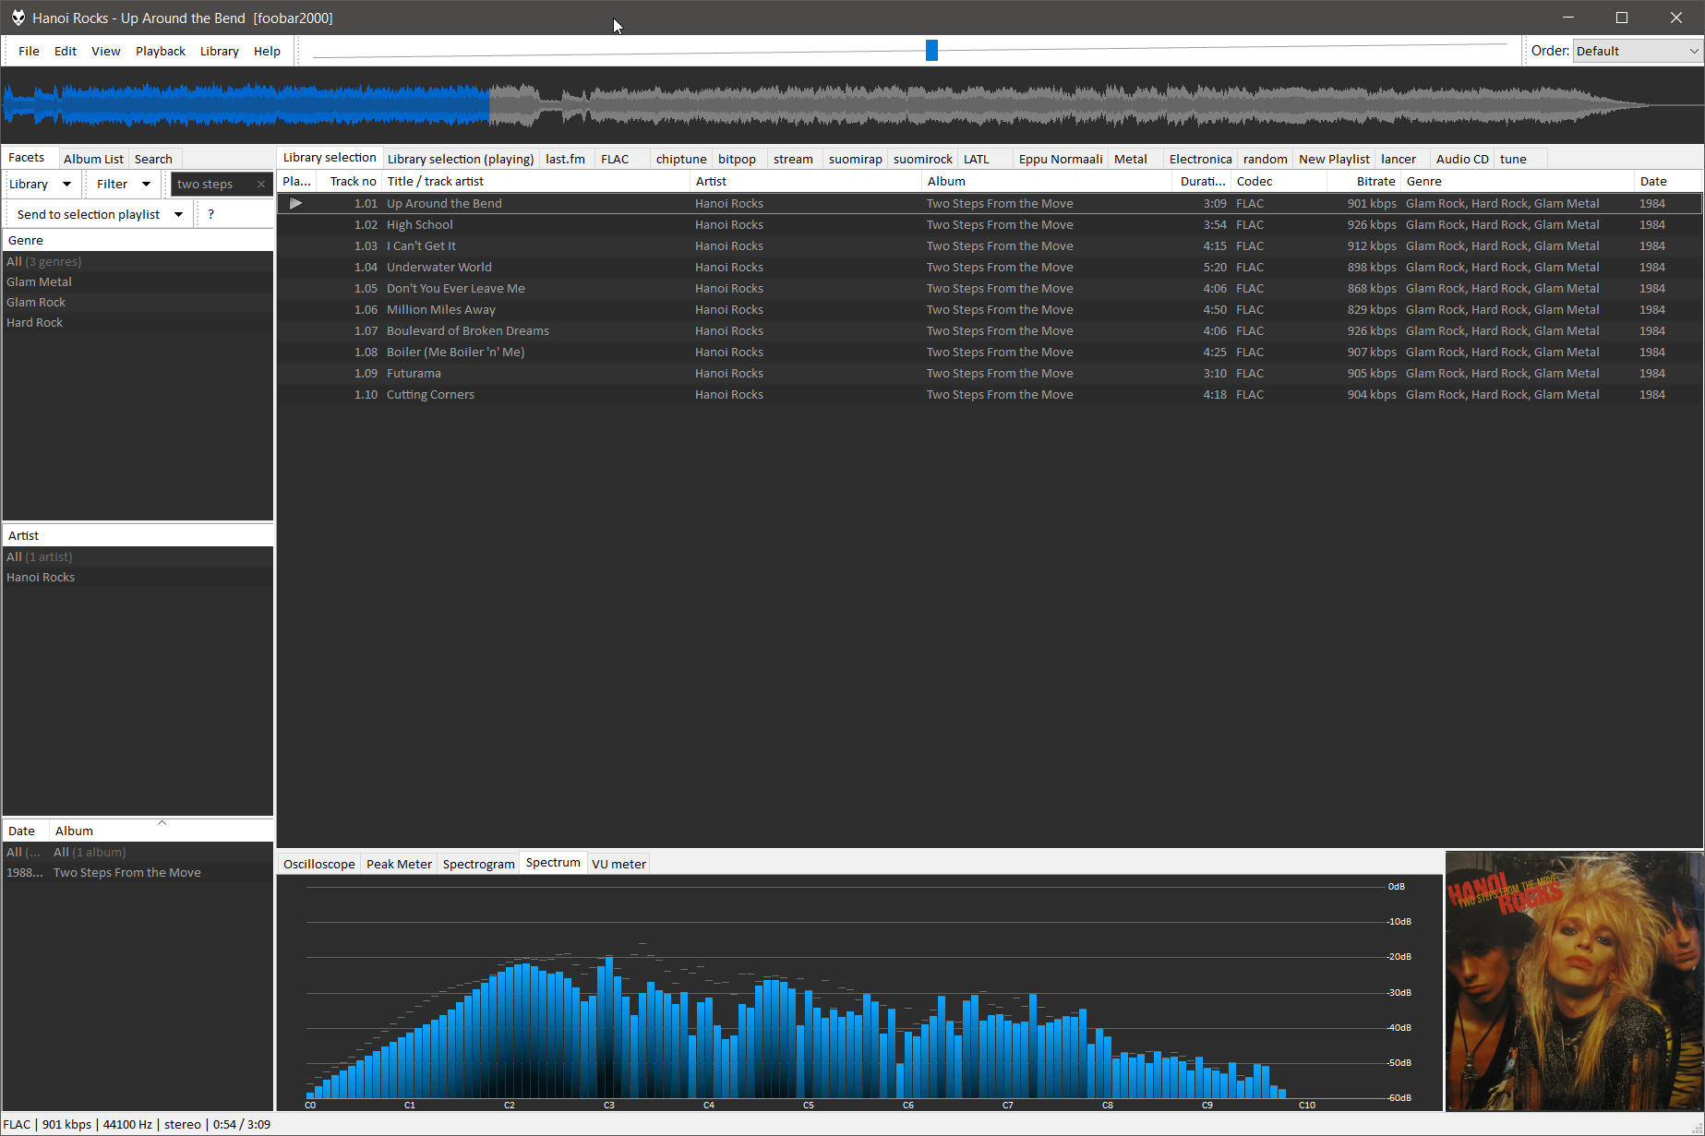Viewport: 1705px width, 1136px height.
Task: Expand the Library dropdown in Facets
Action: 40,185
